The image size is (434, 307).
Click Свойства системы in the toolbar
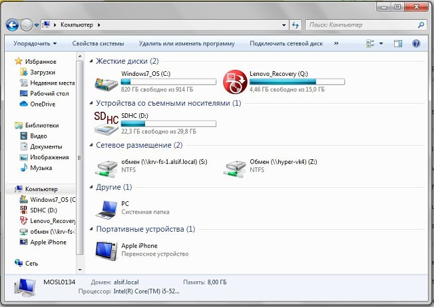click(98, 43)
